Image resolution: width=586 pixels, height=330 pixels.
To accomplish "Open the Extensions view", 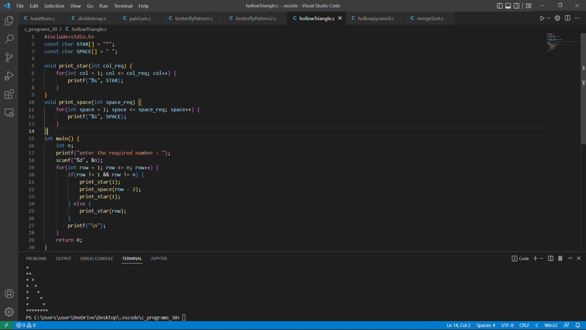I will (9, 94).
